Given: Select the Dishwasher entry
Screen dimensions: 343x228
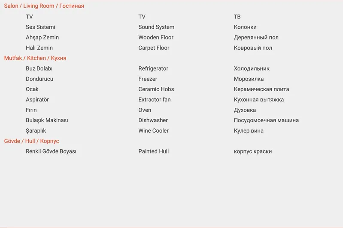Looking at the screenshot, I should pyautogui.click(x=153, y=121).
